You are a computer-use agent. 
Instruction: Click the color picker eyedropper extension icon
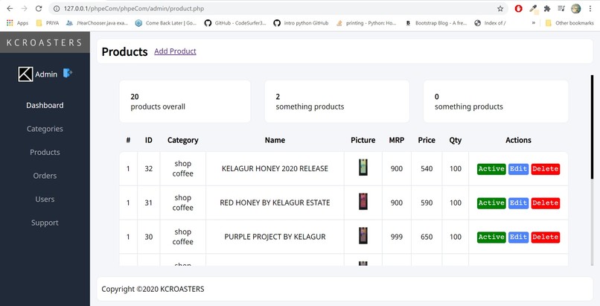[x=533, y=9]
